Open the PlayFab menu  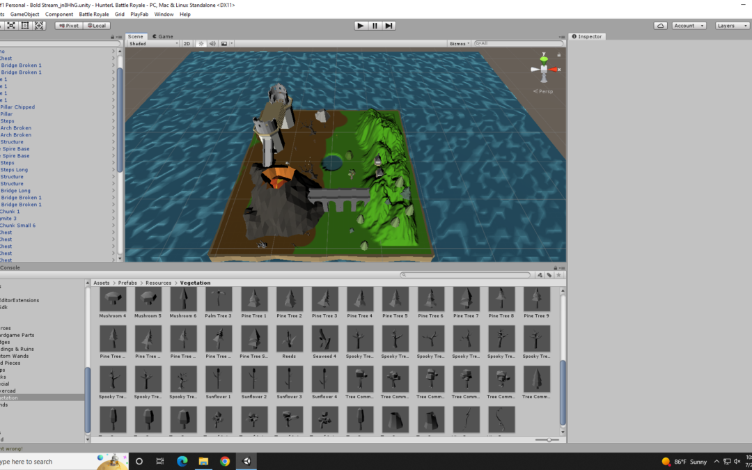pos(139,15)
